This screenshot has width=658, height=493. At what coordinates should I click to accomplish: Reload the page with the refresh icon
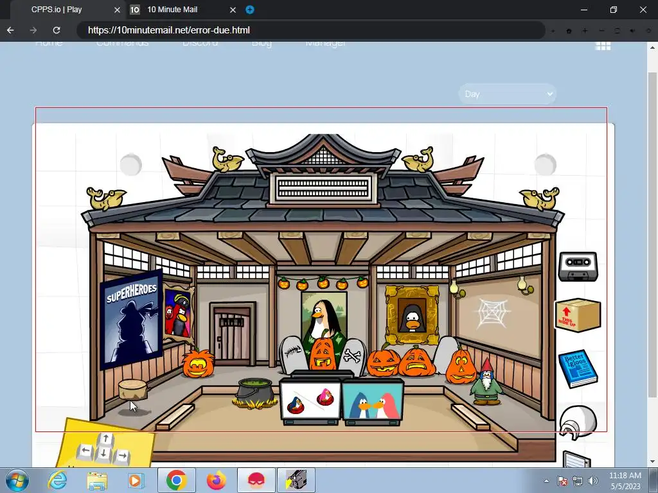57,30
